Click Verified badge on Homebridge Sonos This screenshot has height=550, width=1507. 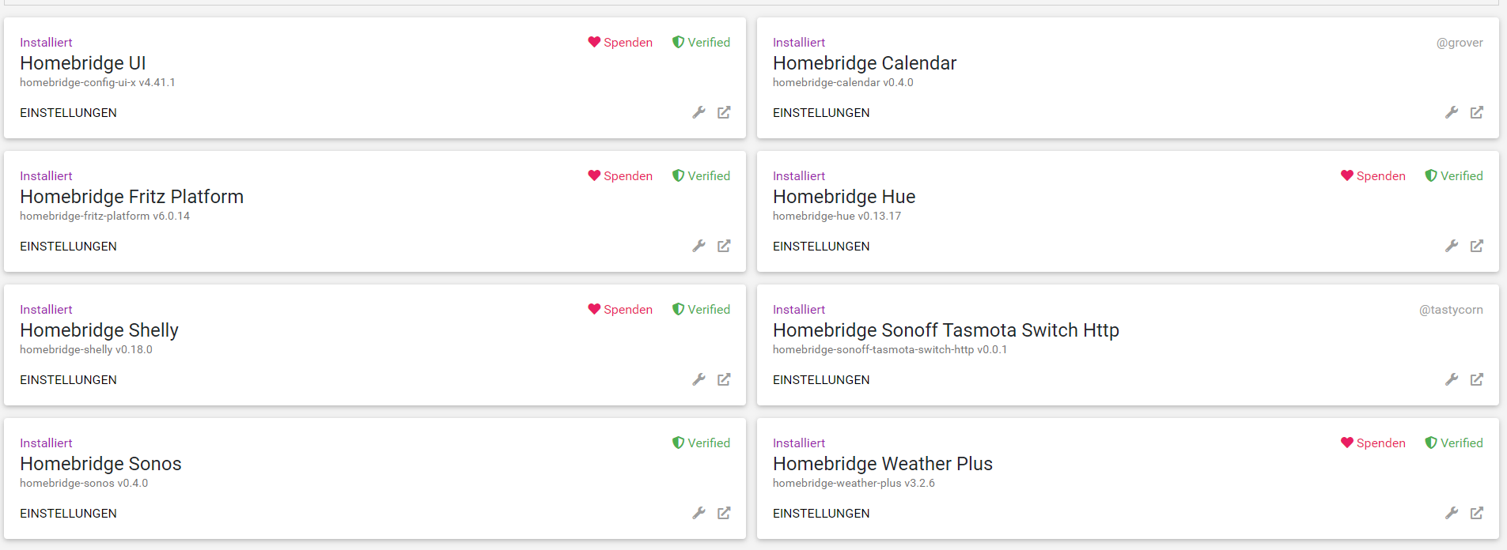[701, 443]
